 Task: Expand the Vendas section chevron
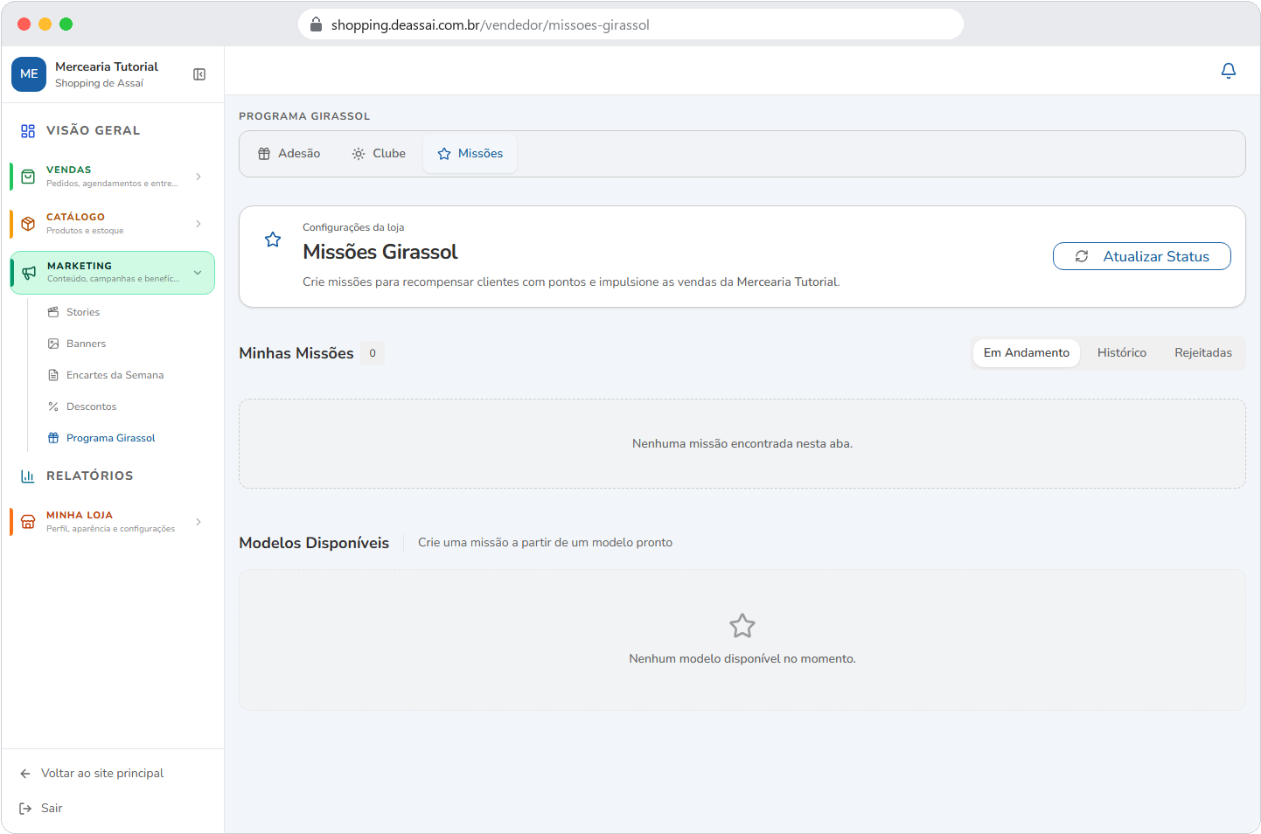(x=199, y=177)
